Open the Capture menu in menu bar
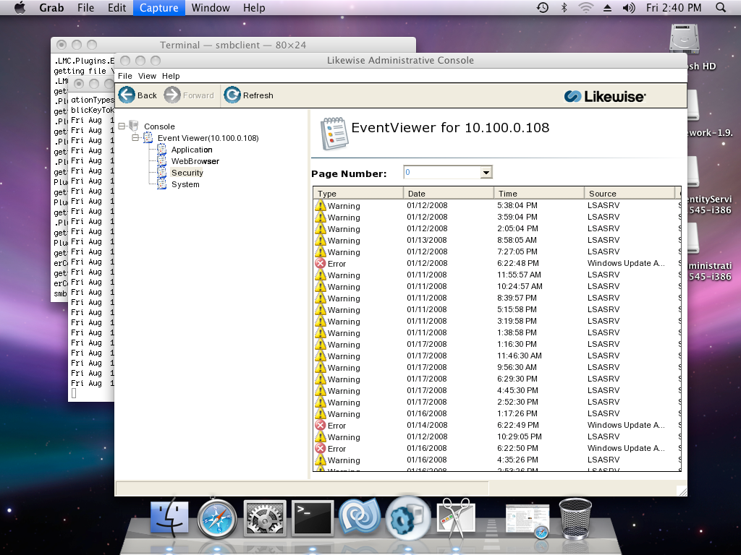Image resolution: width=741 pixels, height=555 pixels. click(158, 8)
